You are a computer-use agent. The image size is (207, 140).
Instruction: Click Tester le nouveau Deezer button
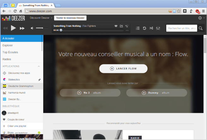[70, 18]
